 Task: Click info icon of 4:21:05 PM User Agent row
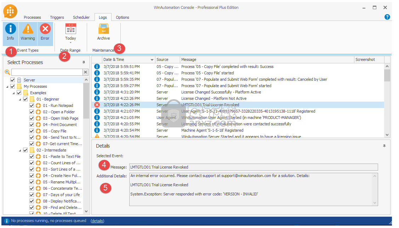click(x=97, y=117)
